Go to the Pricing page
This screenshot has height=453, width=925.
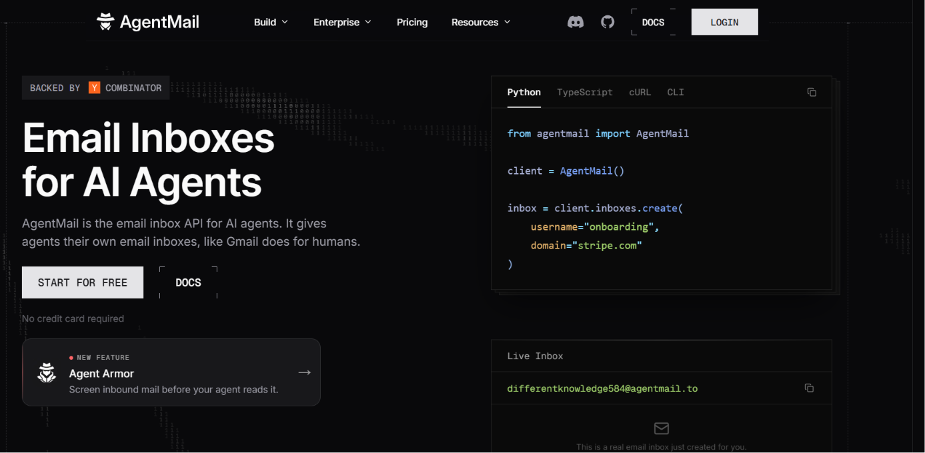coord(412,22)
